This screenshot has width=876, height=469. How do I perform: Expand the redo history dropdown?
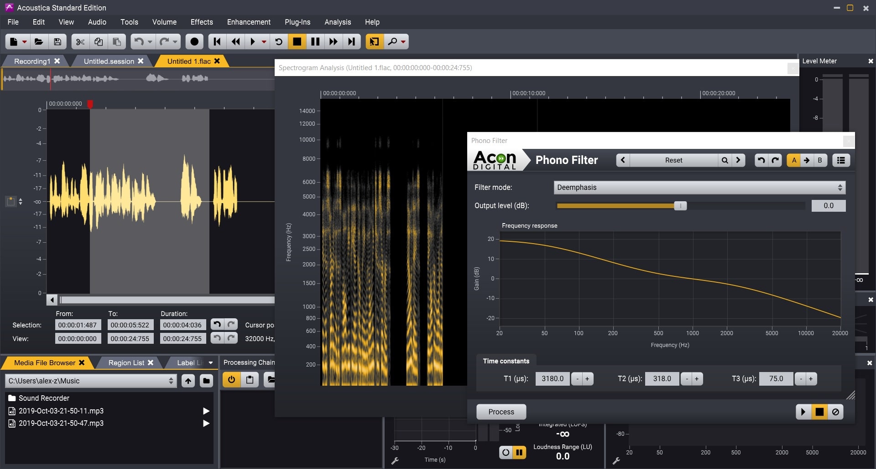[x=175, y=41]
